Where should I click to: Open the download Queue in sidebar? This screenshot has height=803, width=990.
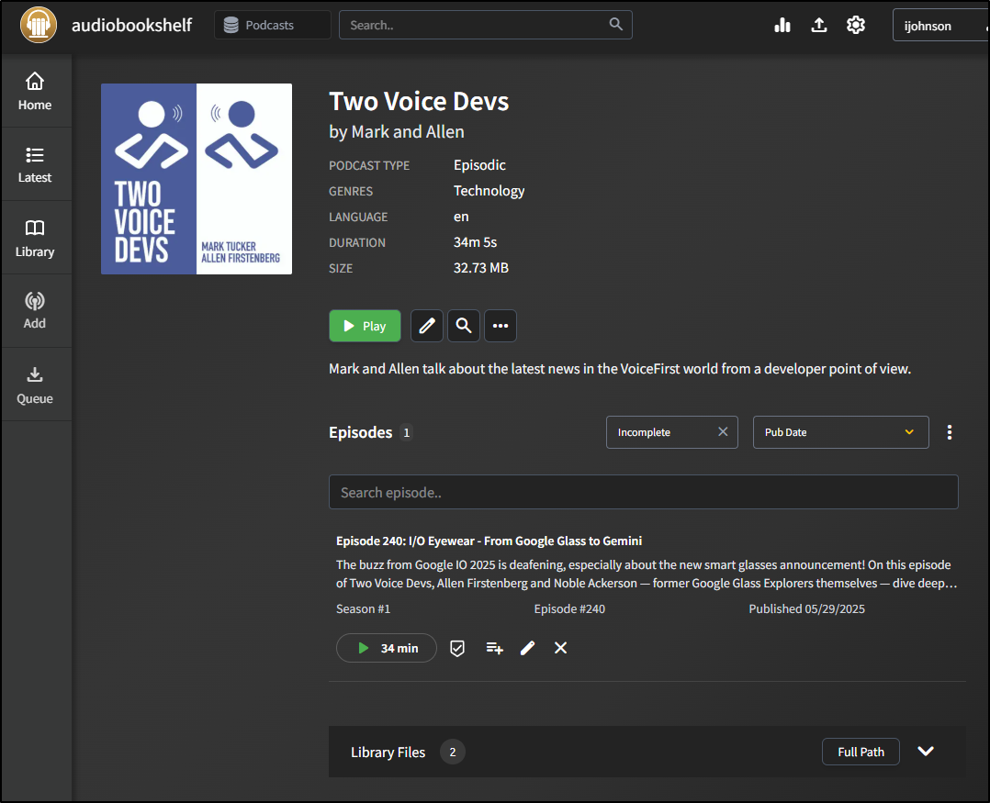pos(35,385)
